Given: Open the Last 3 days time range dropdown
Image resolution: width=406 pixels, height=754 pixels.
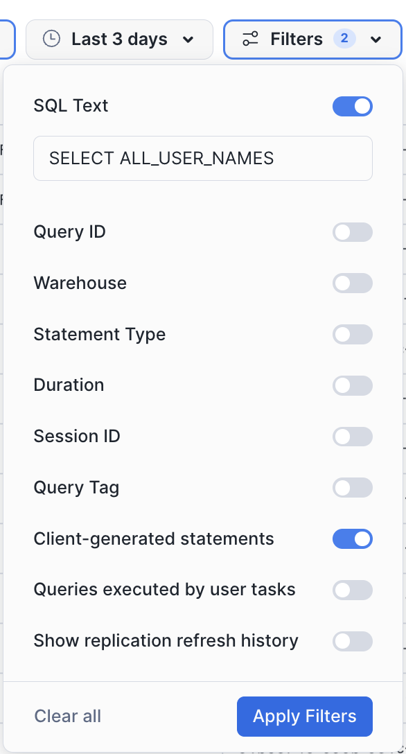Looking at the screenshot, I should [x=119, y=40].
